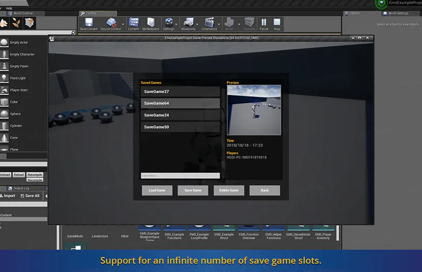Click the Back button
This screenshot has height=272, width=422.
click(264, 191)
